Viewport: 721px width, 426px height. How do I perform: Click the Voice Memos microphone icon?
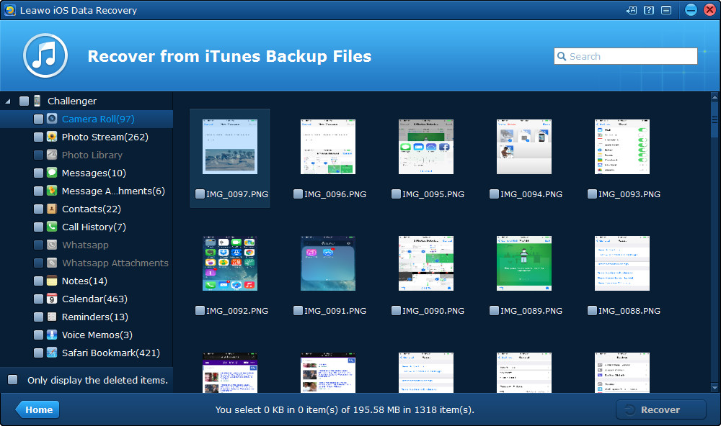52,335
